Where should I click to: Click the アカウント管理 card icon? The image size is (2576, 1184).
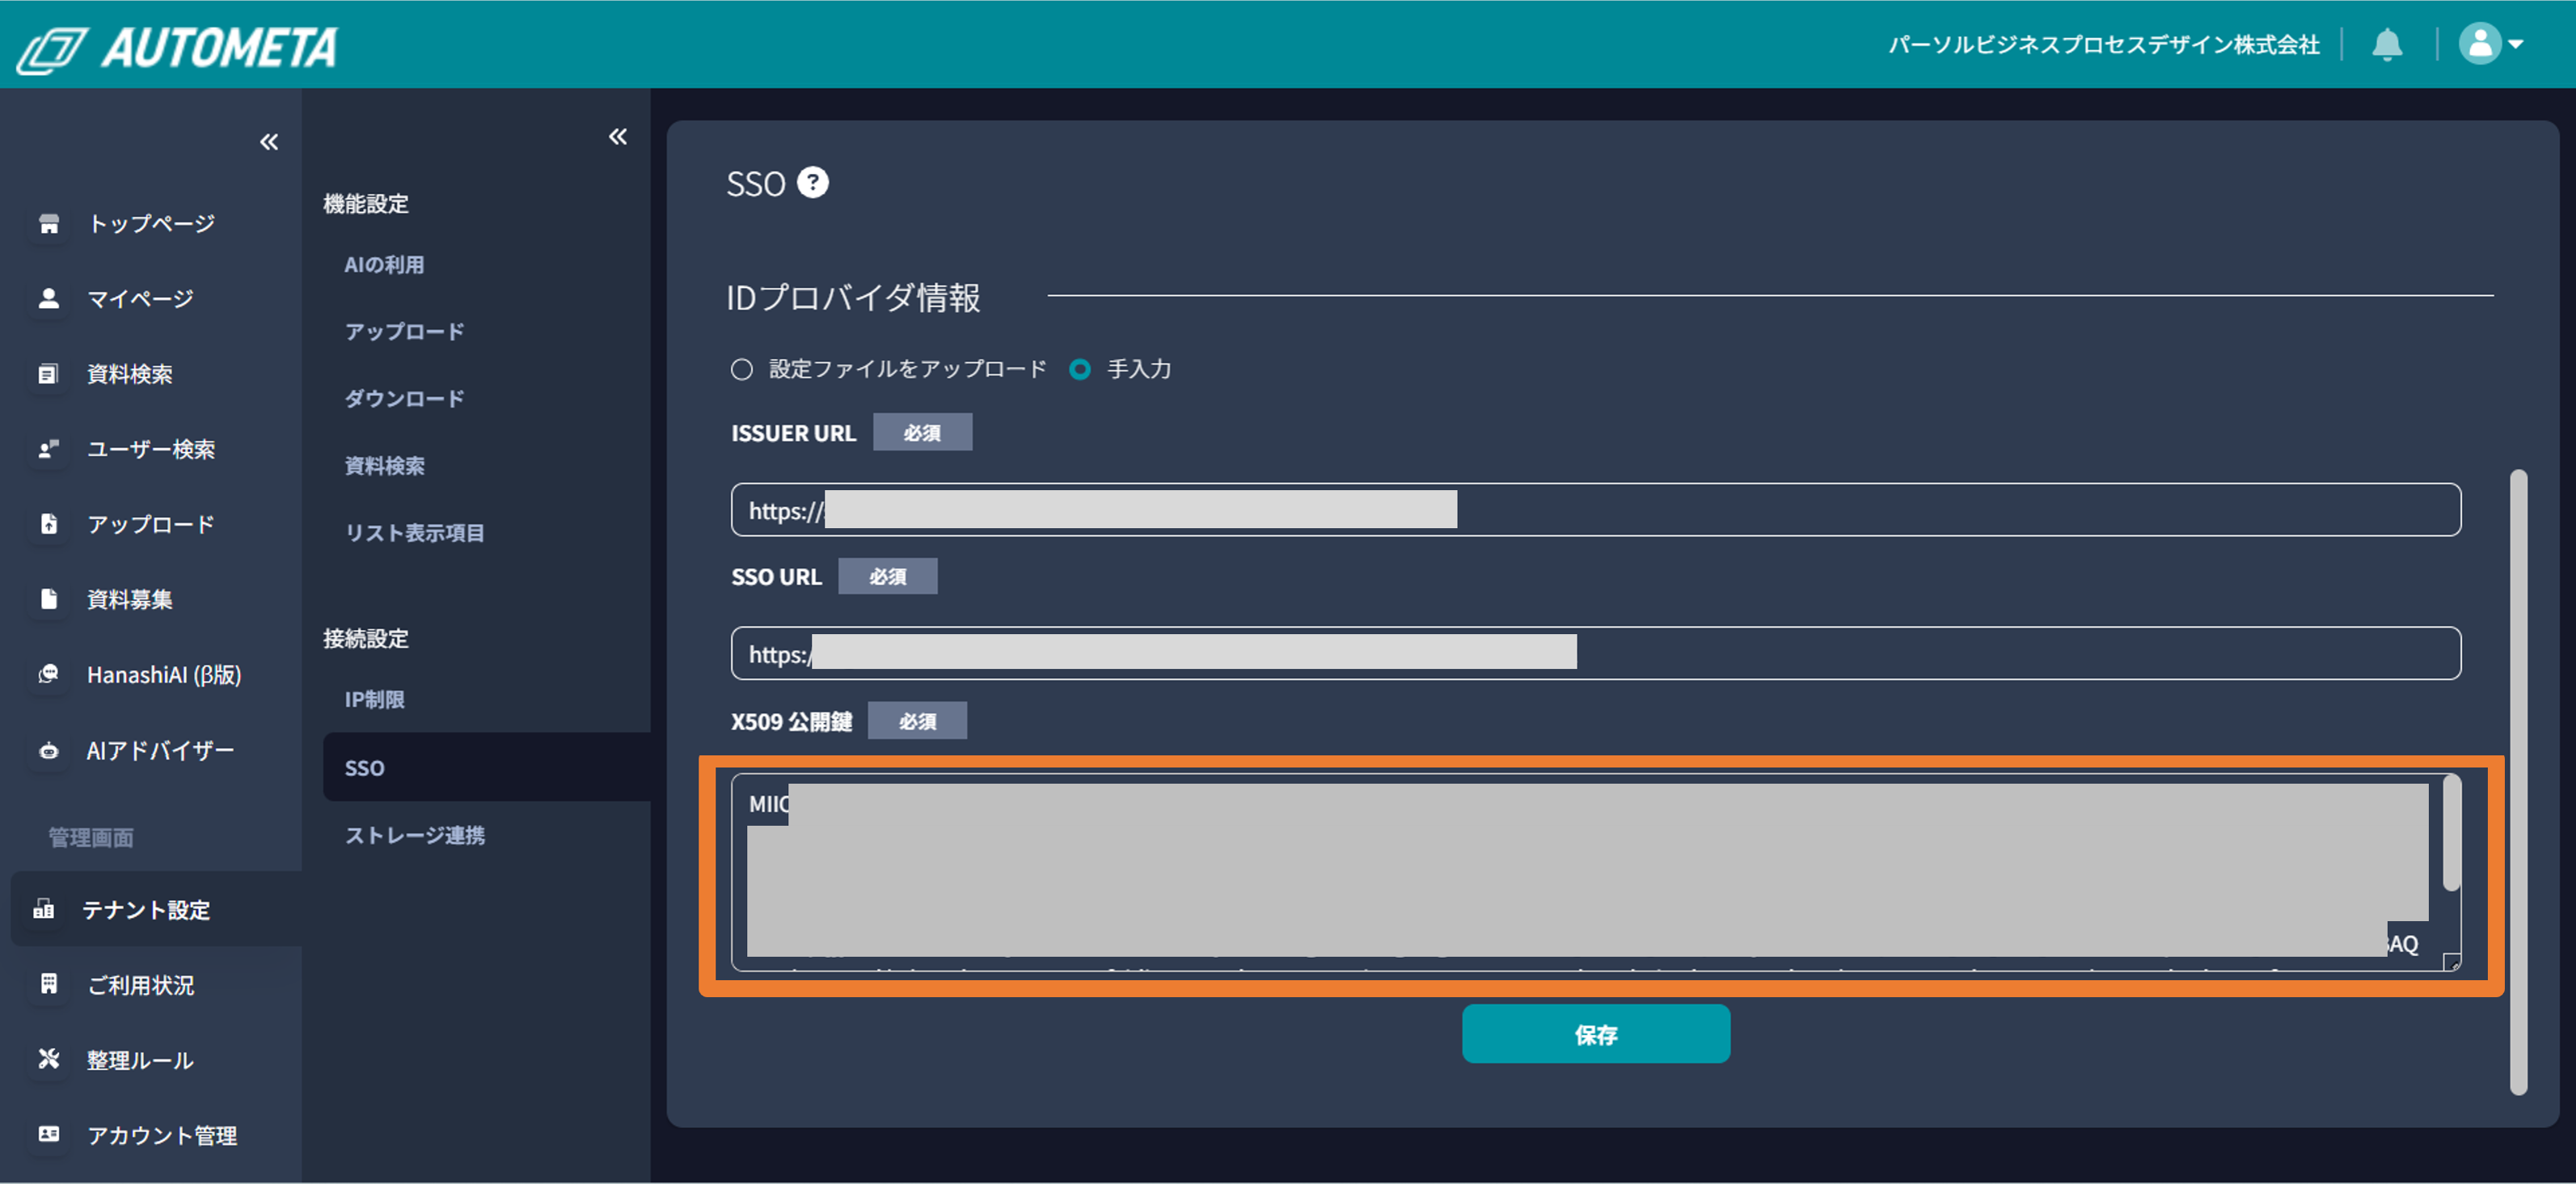[48, 1134]
